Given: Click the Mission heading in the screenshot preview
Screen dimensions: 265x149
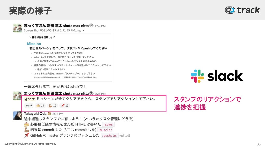Looking at the screenshot, I should click(x=34, y=44).
